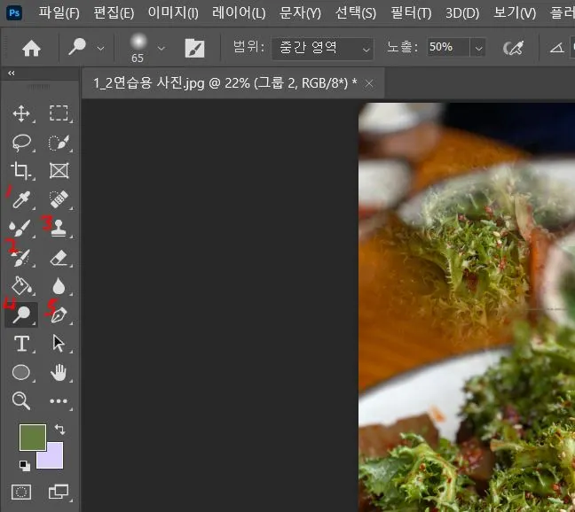The height and width of the screenshot is (512, 575).
Task: Select the Eyedropper tool
Action: pos(20,199)
